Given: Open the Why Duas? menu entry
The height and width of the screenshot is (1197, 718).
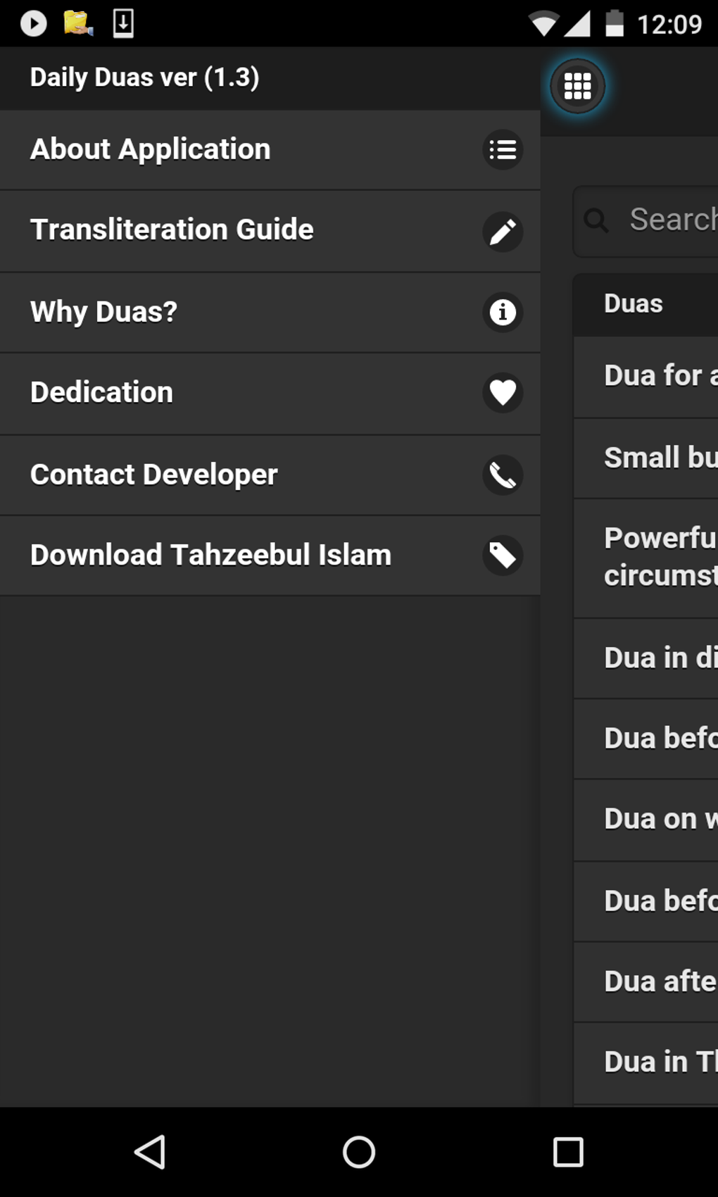Looking at the screenshot, I should [x=104, y=312].
